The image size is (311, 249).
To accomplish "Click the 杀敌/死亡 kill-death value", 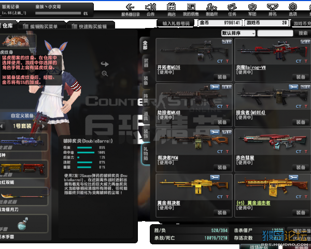I will [x=216, y=238].
